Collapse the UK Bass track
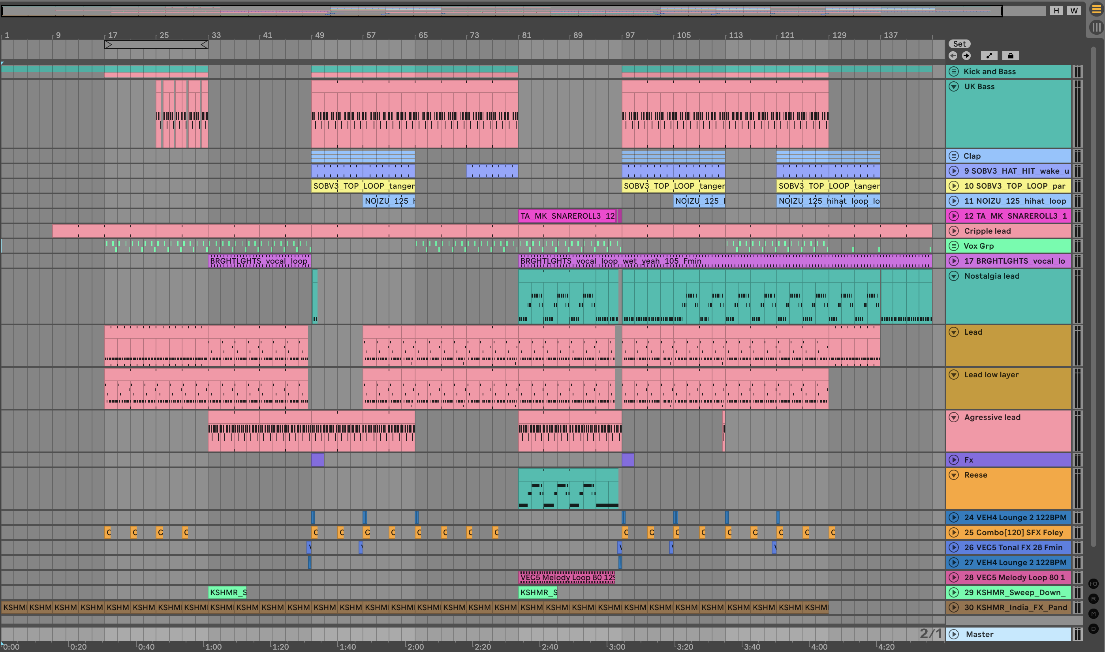 (x=953, y=86)
